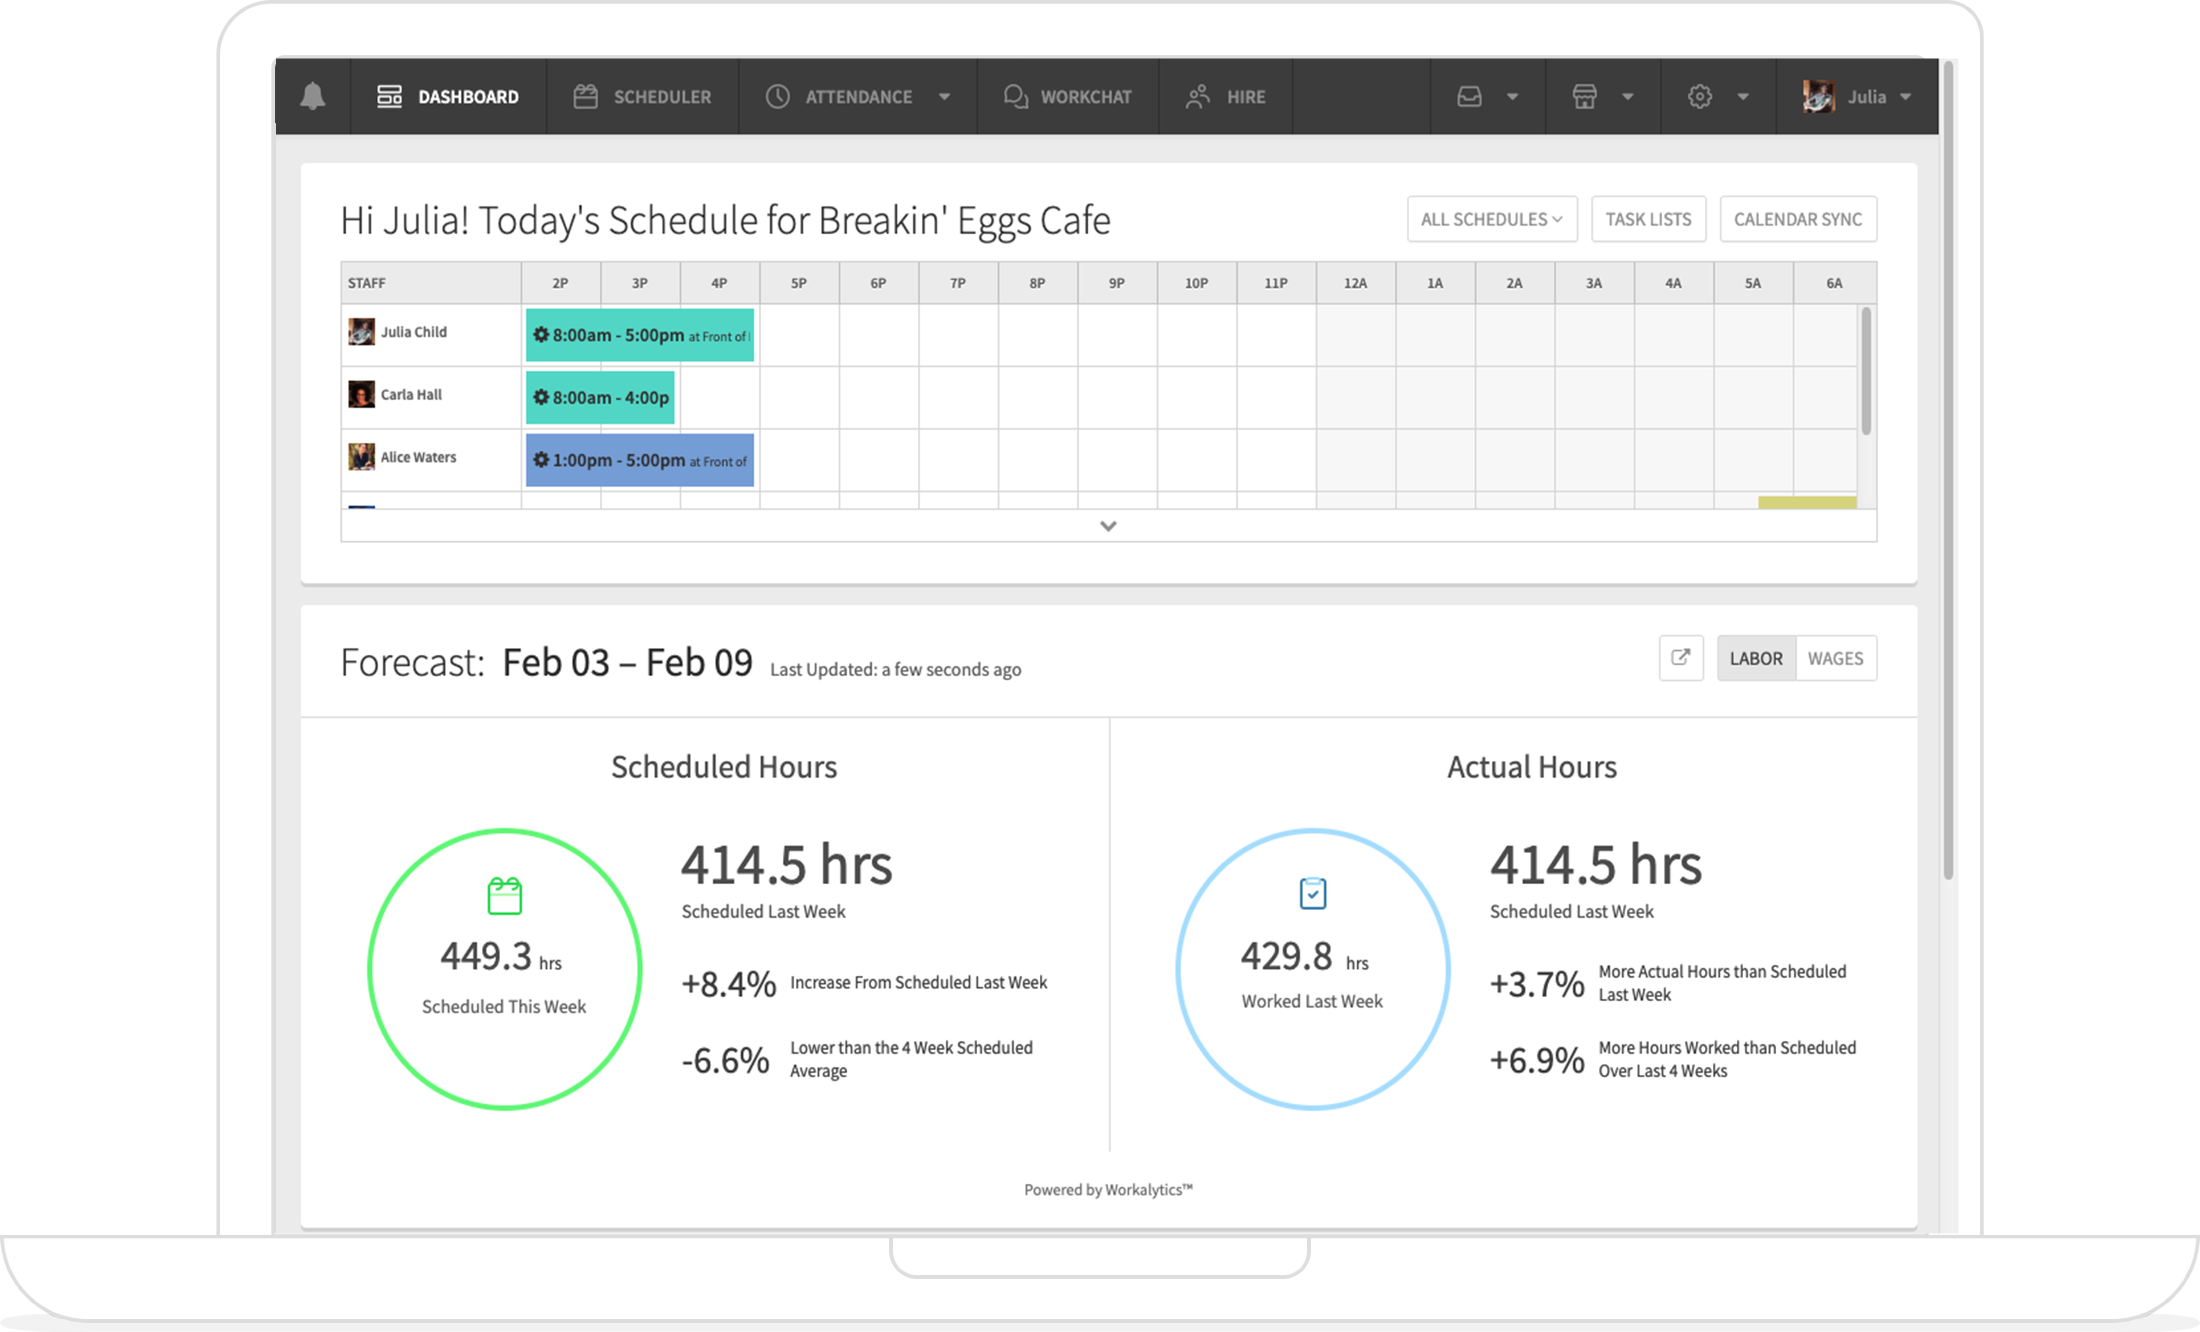Click the green calendar icon in circle
Screen dimensions: 2200x1332
[x=505, y=896]
